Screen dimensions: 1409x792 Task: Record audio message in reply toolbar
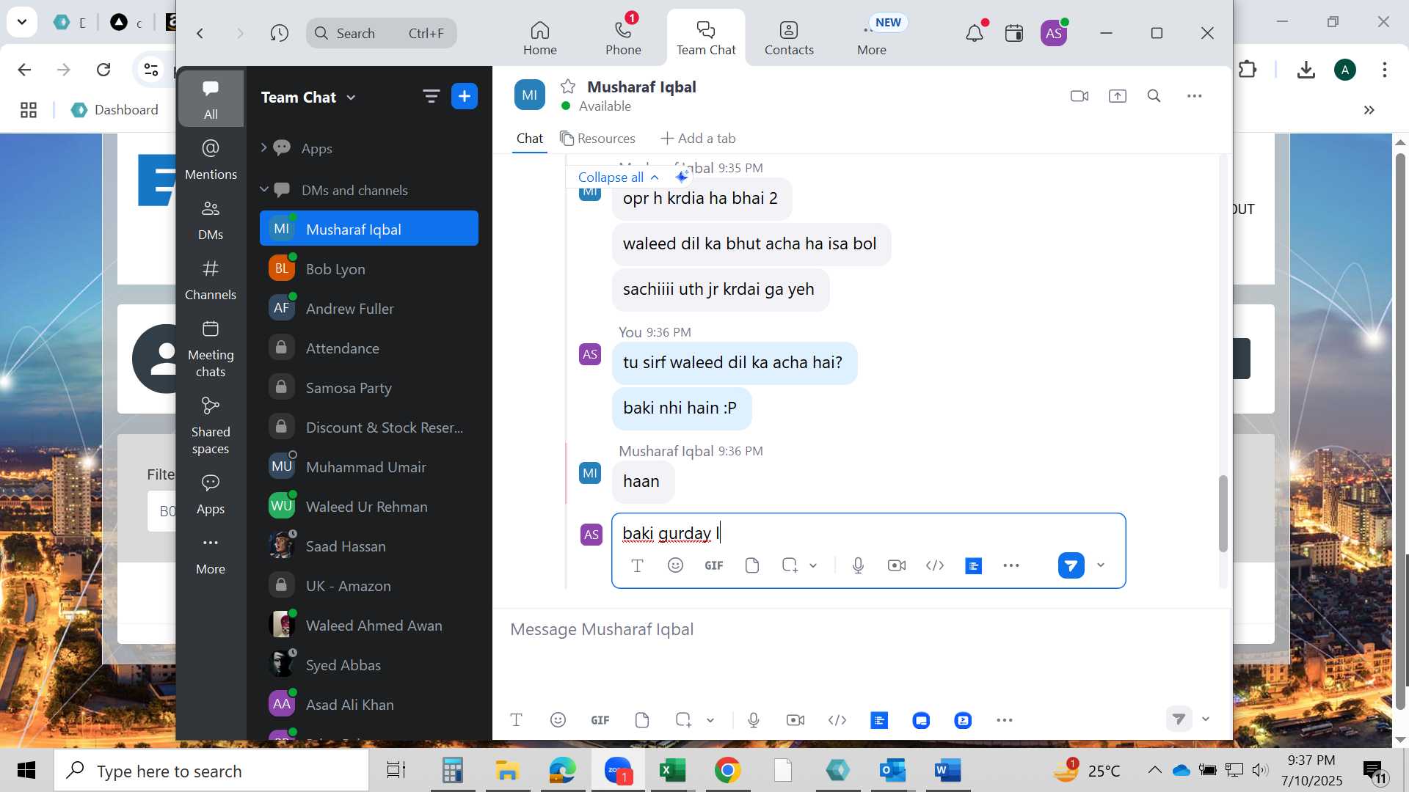[858, 565]
